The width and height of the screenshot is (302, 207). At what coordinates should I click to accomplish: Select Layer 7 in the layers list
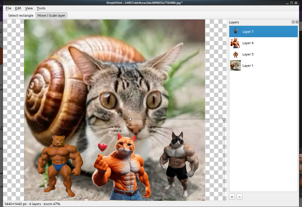[263, 32]
